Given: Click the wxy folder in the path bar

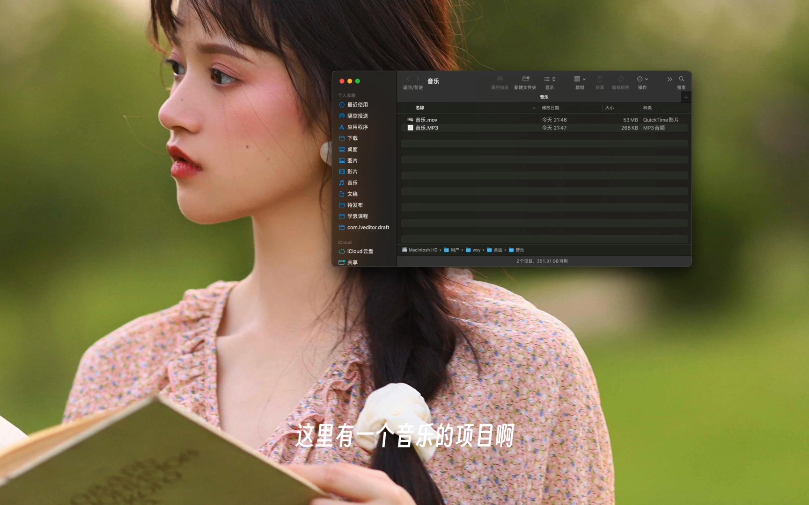Looking at the screenshot, I should [x=473, y=250].
